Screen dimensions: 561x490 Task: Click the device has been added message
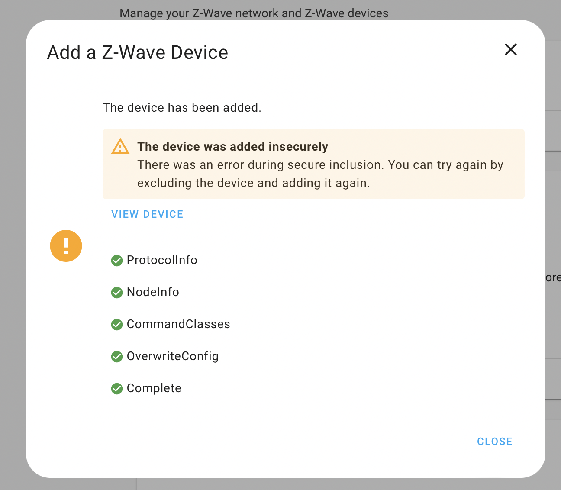tap(182, 108)
